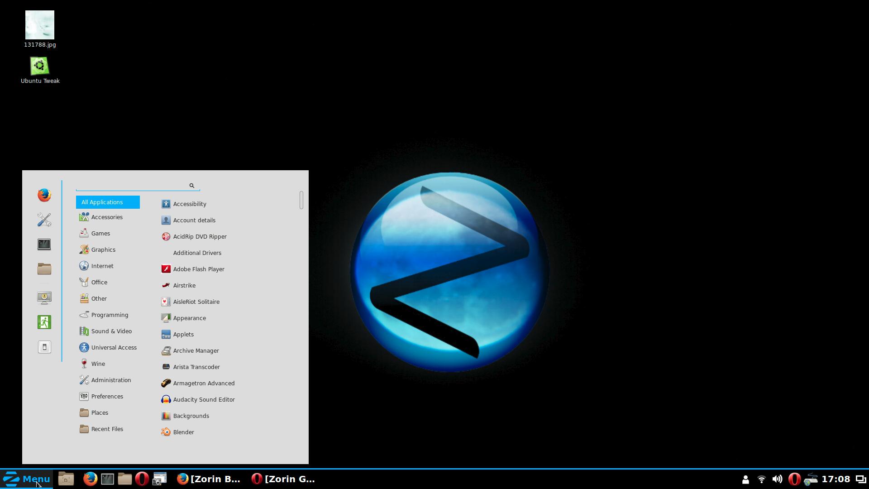The width and height of the screenshot is (869, 489).
Task: Open file manager folder icon in favorites
Action: [44, 269]
